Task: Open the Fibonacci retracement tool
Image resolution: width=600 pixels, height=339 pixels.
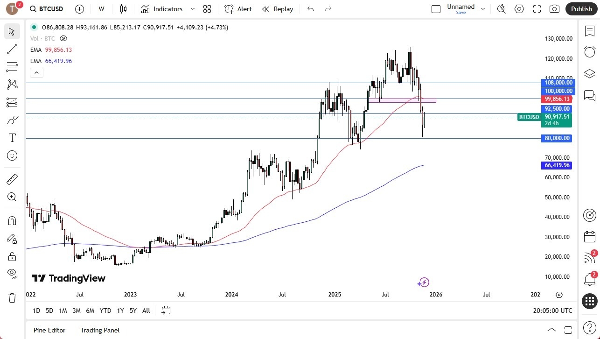Action: [12, 67]
